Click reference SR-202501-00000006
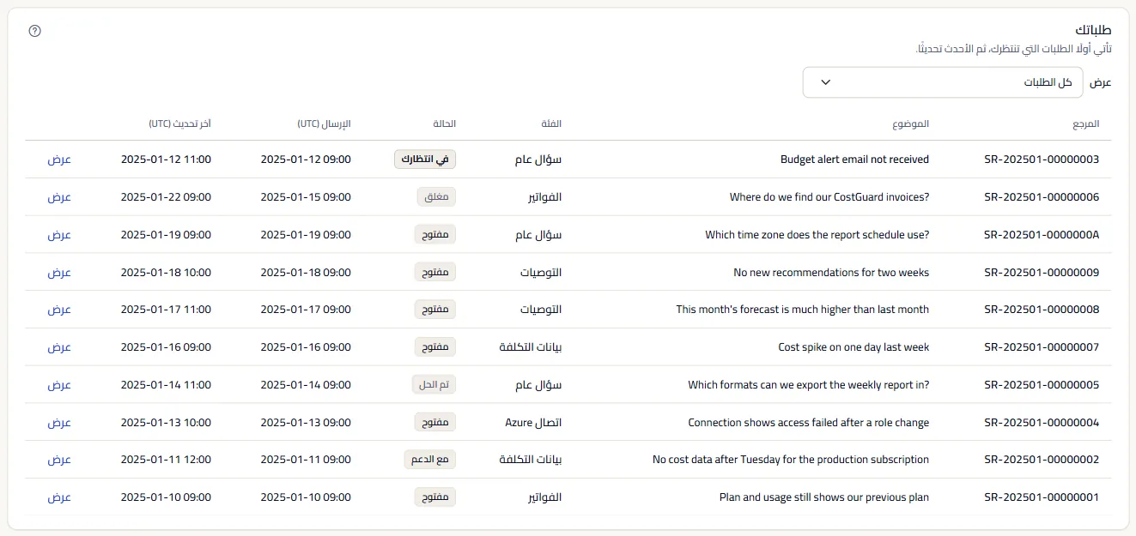1136x536 pixels. pyautogui.click(x=1042, y=197)
